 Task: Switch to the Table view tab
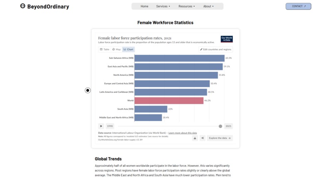point(104,49)
